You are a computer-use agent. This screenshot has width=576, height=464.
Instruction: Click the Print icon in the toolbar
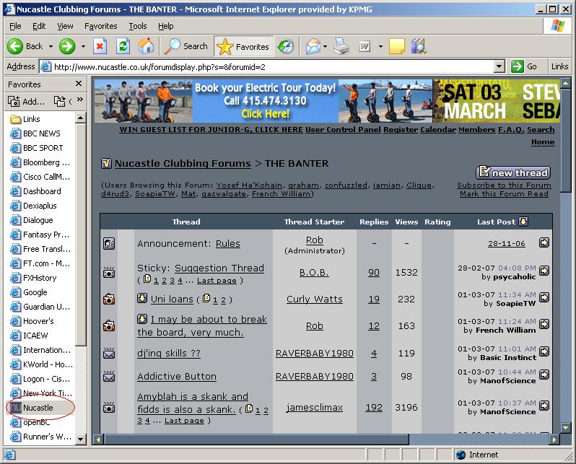(x=341, y=46)
